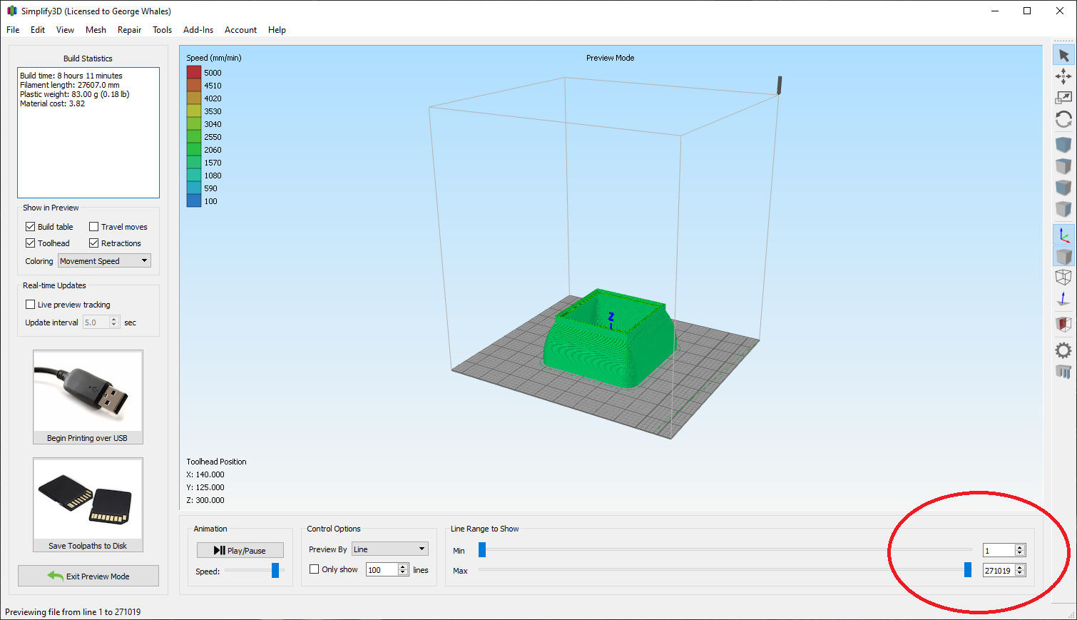Viewport: 1077px width, 620px height.
Task: Click Exit Preview Mode button
Action: [x=88, y=576]
